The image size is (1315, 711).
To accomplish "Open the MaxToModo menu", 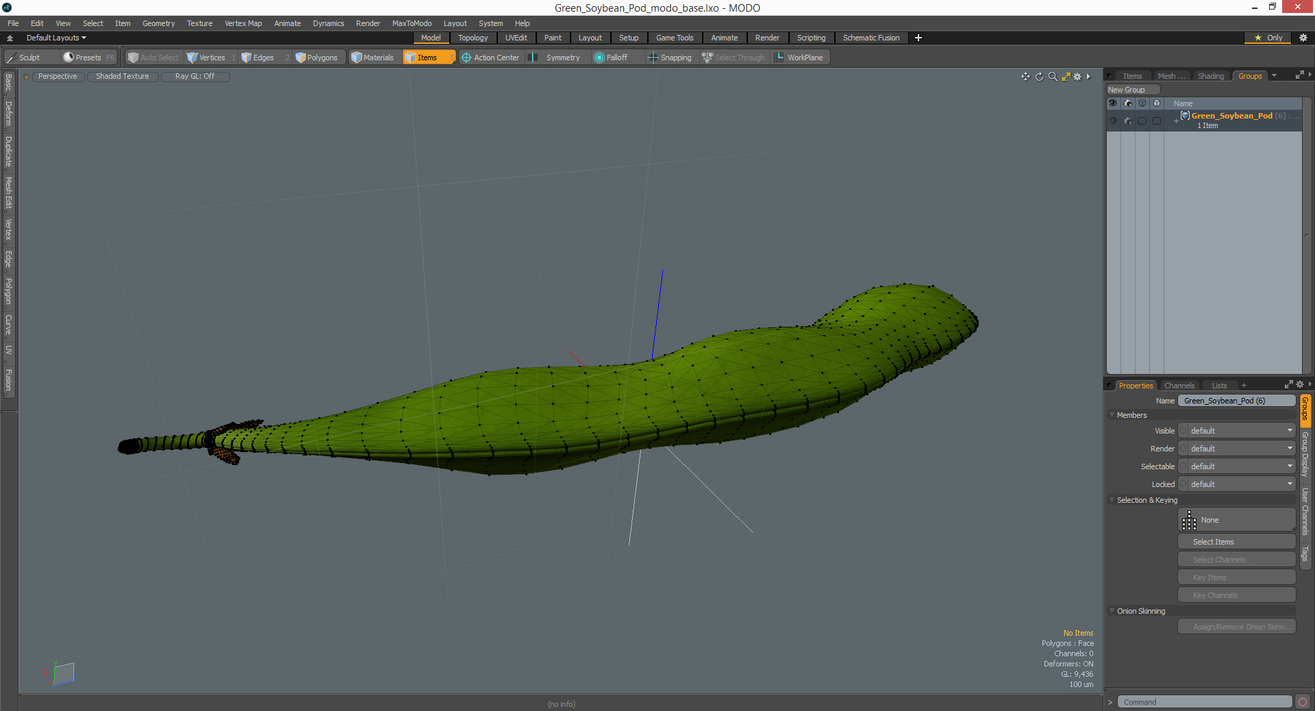I will click(x=412, y=23).
